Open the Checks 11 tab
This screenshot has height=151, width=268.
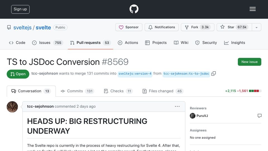[x=118, y=91]
